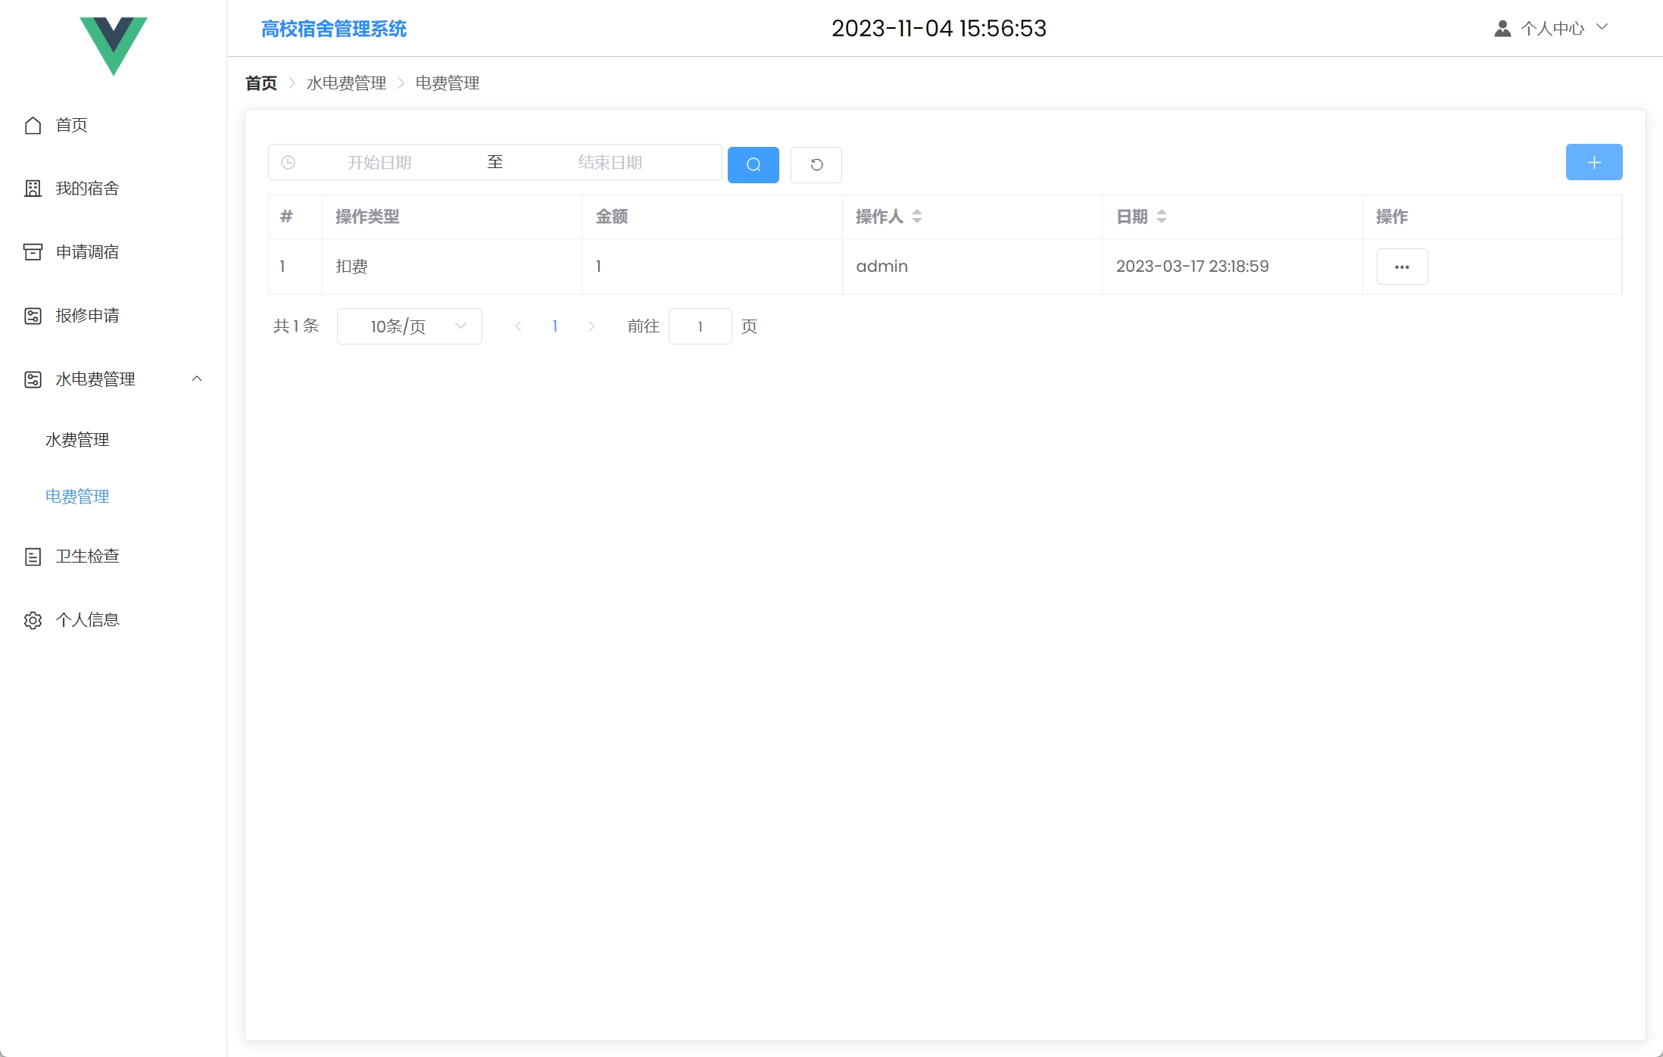
Task: Collapse the 水电费管理 submenu
Action: [197, 379]
